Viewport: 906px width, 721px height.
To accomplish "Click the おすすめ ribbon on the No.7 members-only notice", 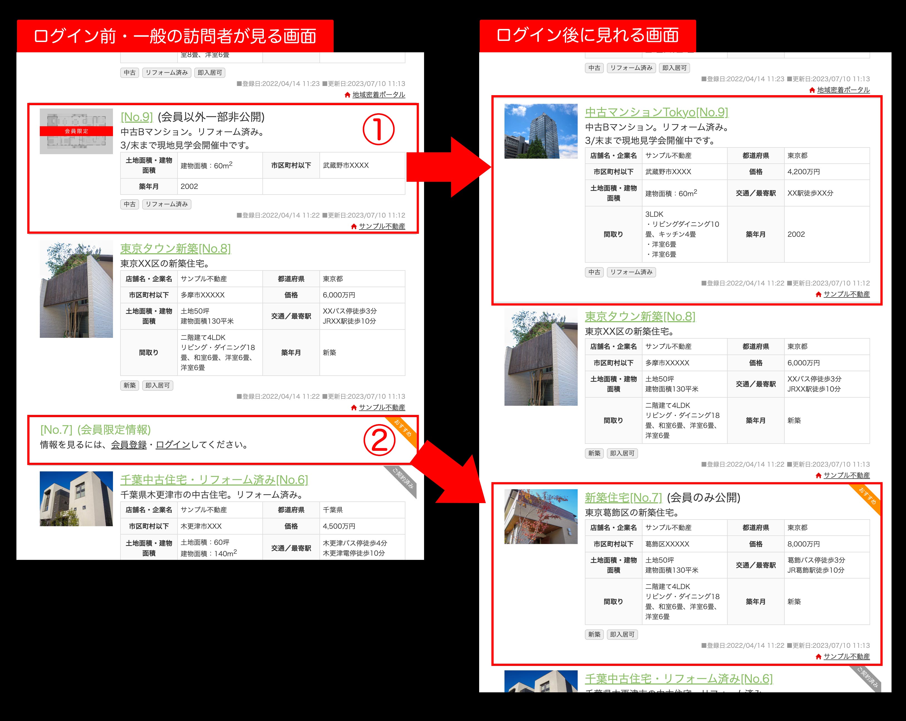I will coord(403,429).
